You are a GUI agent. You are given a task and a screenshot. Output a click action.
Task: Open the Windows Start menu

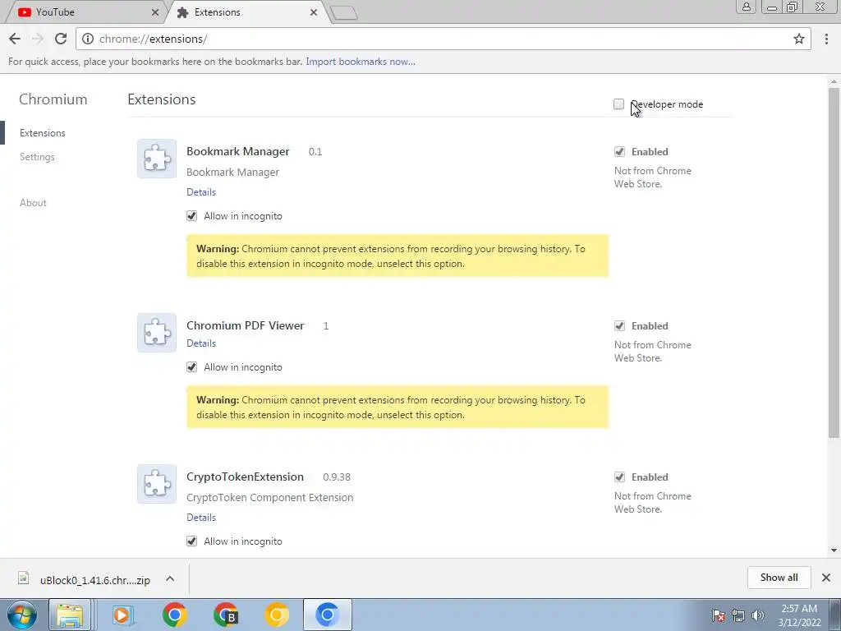coord(21,615)
